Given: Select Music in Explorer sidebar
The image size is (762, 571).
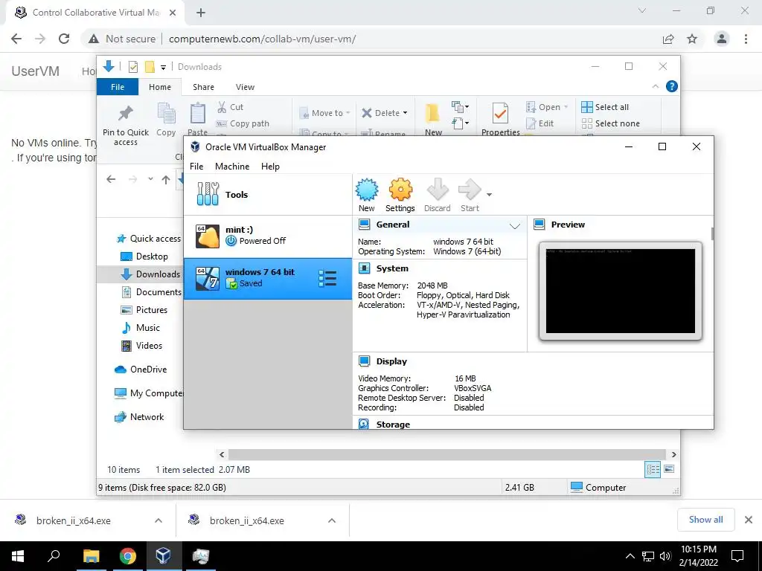Looking at the screenshot, I should click(140, 328).
